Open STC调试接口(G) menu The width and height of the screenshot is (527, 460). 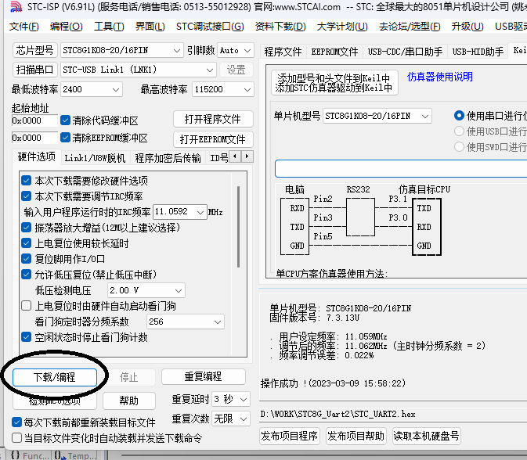210,26
